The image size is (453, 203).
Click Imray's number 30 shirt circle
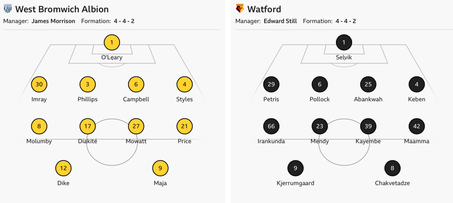coord(39,84)
